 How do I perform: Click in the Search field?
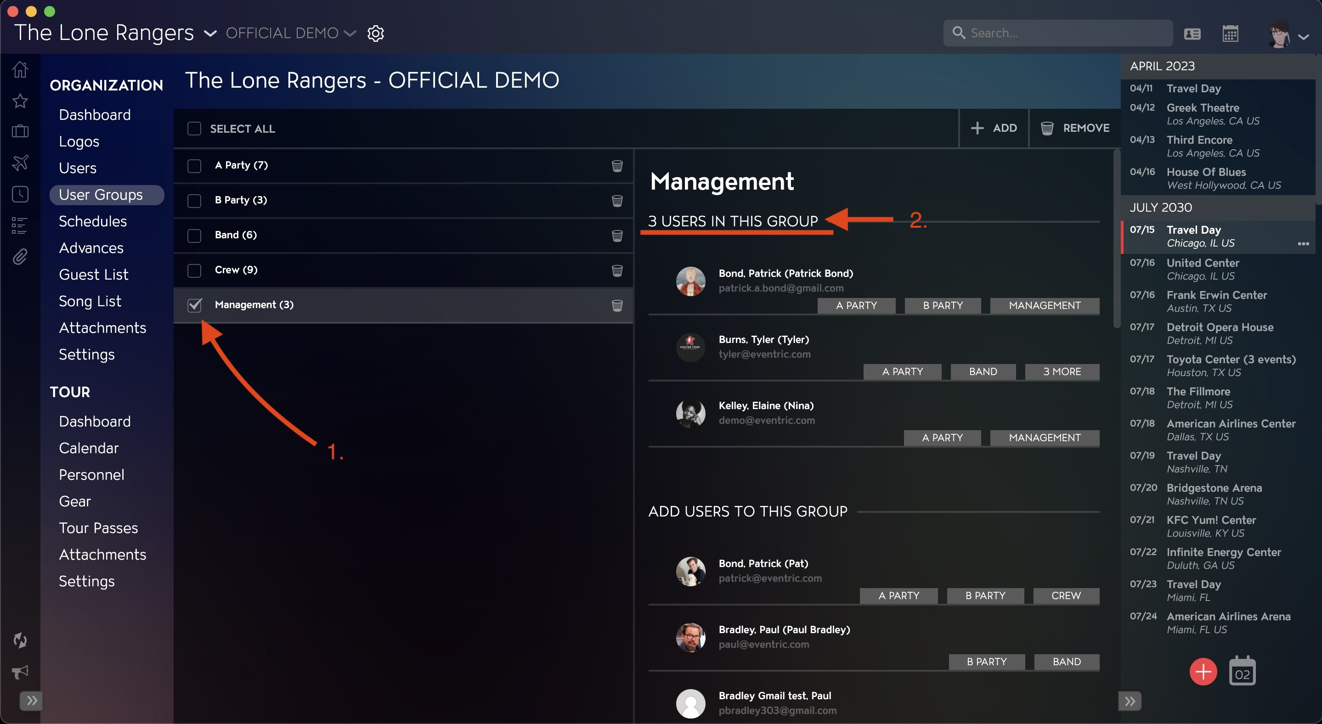tap(1058, 34)
